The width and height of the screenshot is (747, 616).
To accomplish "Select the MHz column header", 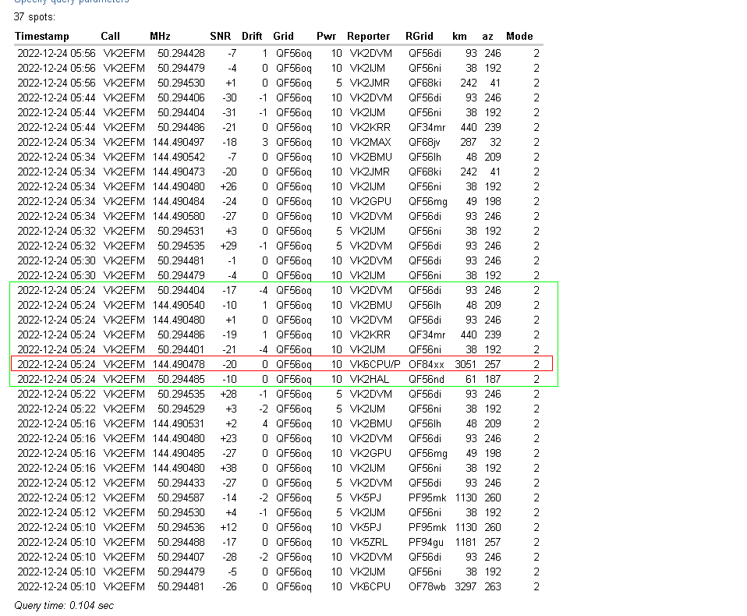I will pos(160,36).
